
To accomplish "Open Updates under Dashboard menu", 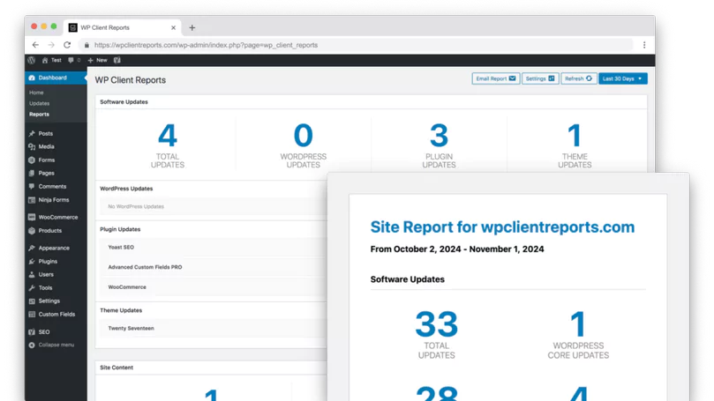I will (39, 103).
